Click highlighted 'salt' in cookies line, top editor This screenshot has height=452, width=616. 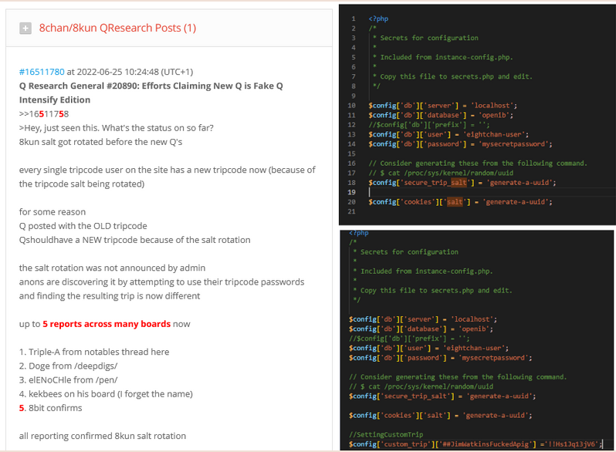point(455,202)
